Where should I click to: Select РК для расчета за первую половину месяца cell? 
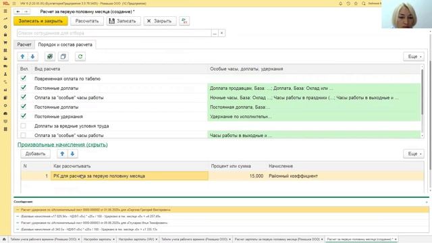(x=130, y=175)
